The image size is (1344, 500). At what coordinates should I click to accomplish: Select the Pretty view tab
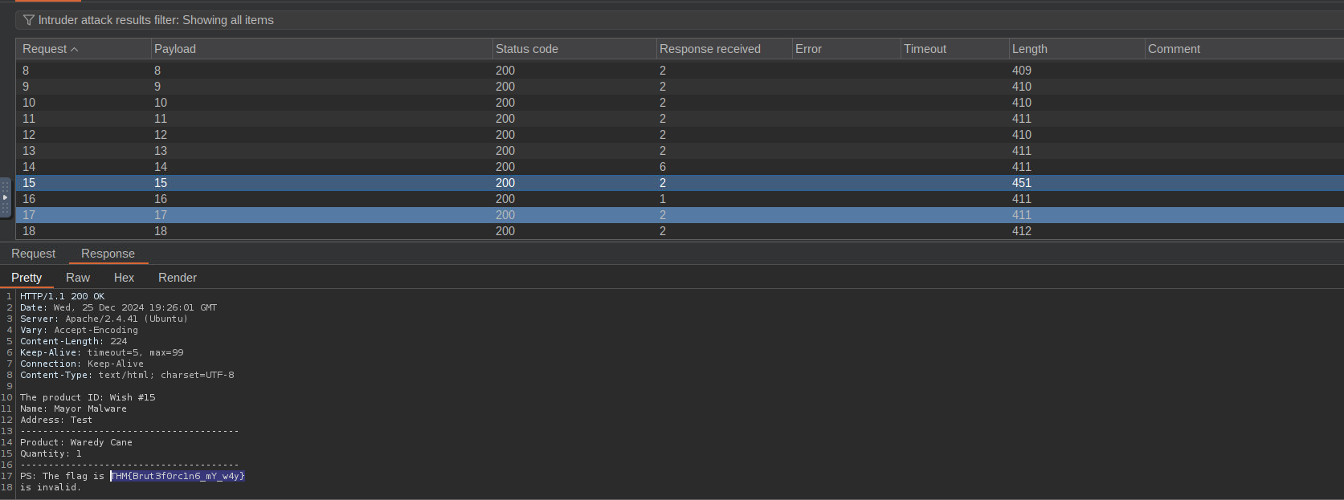click(x=27, y=278)
